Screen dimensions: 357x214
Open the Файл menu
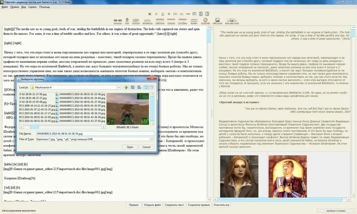pyautogui.click(x=5, y=7)
